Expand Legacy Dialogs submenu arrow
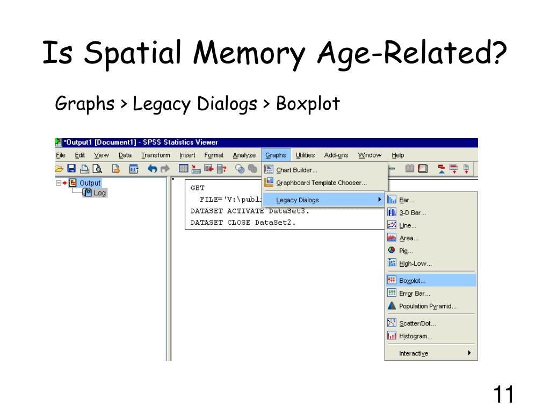Image resolution: width=550 pixels, height=413 pixels. [x=380, y=200]
